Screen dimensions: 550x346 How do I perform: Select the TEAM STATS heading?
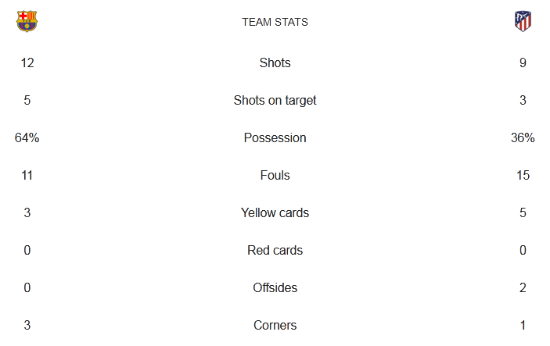tap(275, 22)
